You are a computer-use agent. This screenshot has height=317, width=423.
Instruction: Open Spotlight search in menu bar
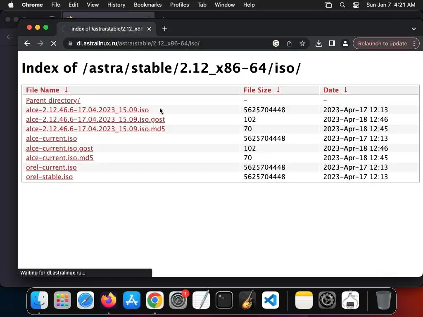coord(342,5)
